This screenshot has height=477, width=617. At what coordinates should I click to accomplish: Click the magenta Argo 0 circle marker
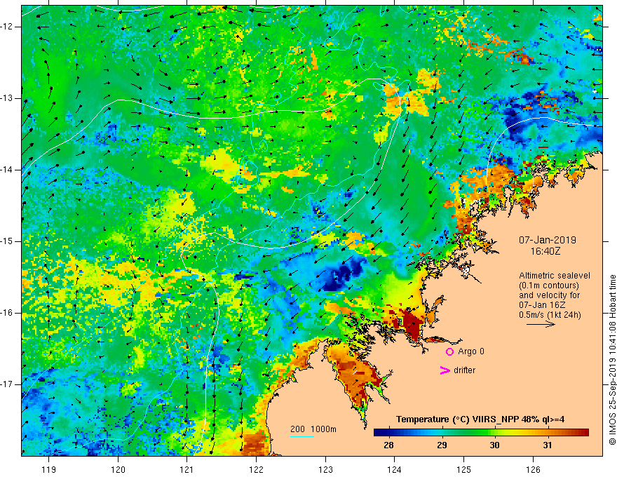click(x=449, y=352)
